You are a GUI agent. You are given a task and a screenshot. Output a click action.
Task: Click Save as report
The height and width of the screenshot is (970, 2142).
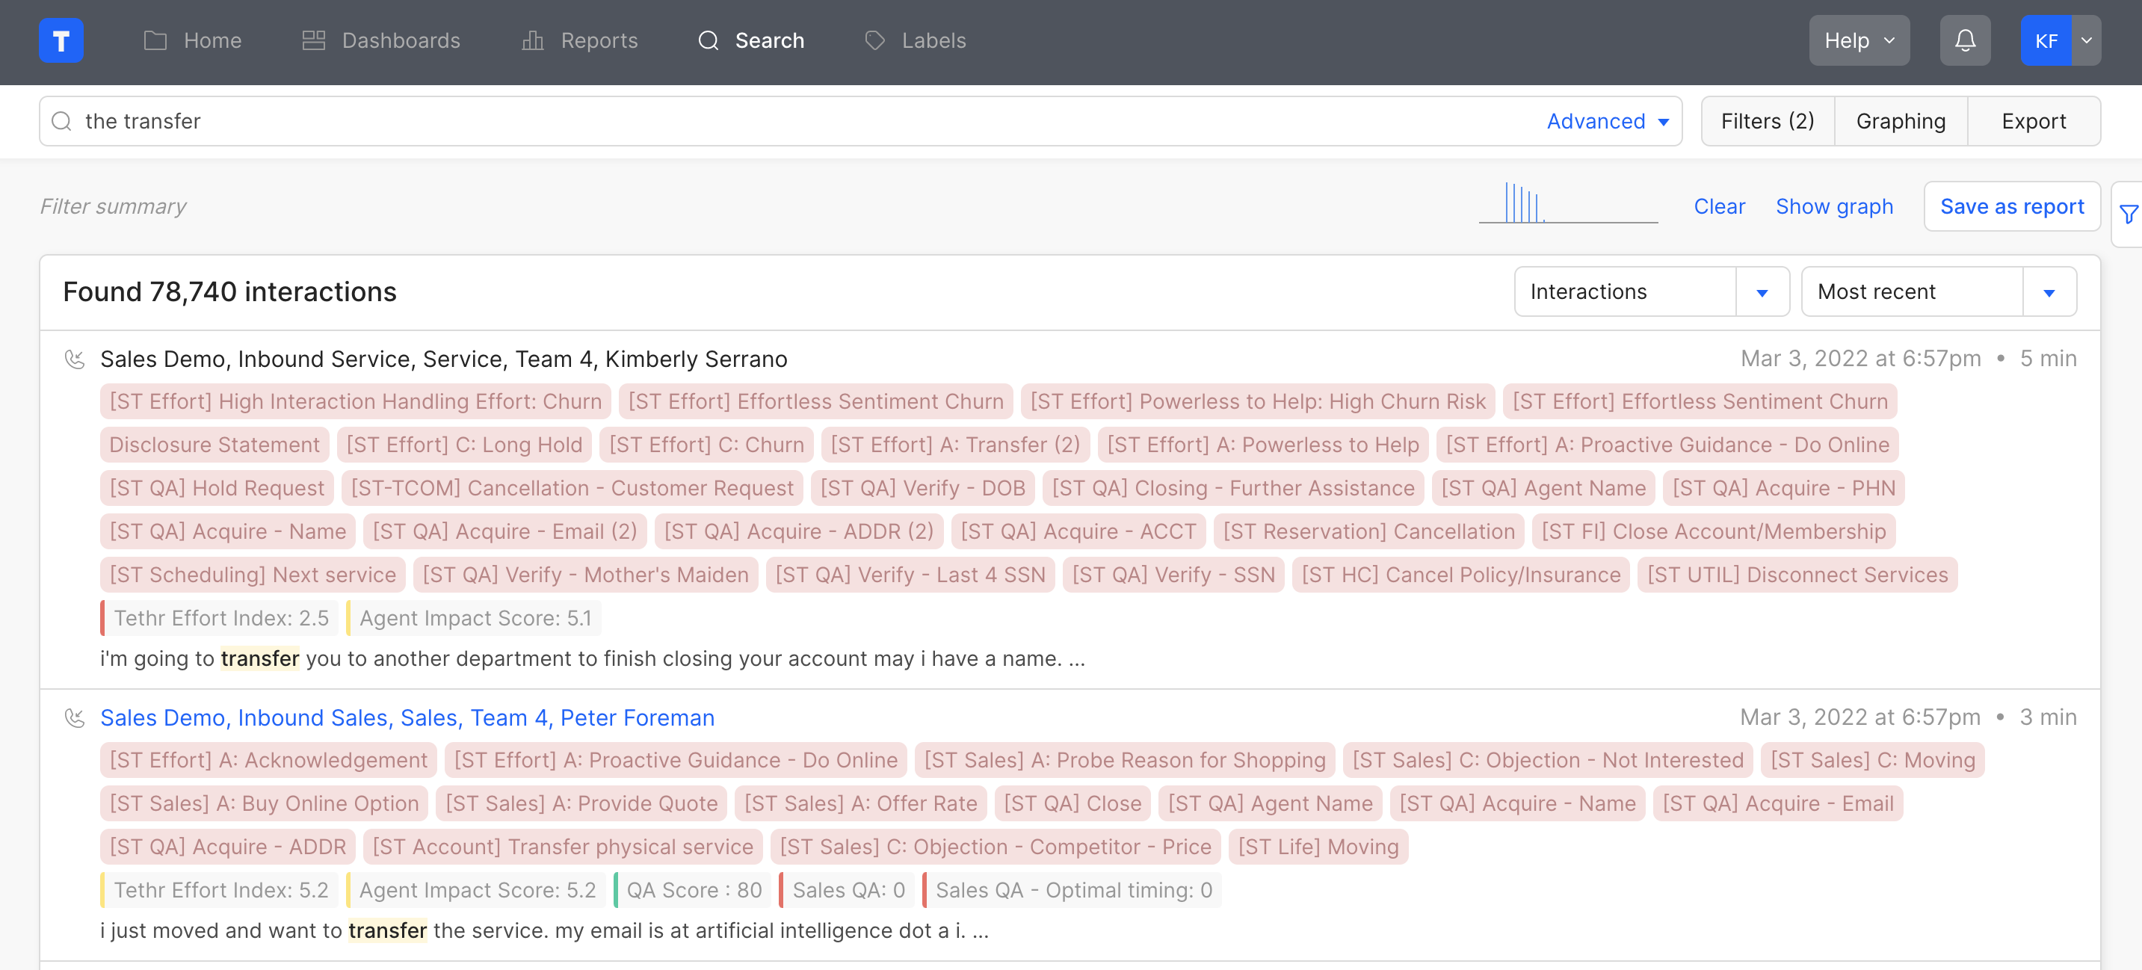tap(2011, 206)
